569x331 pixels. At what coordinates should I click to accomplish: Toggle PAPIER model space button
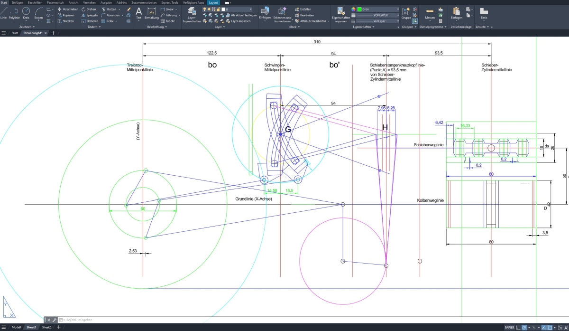pos(510,328)
